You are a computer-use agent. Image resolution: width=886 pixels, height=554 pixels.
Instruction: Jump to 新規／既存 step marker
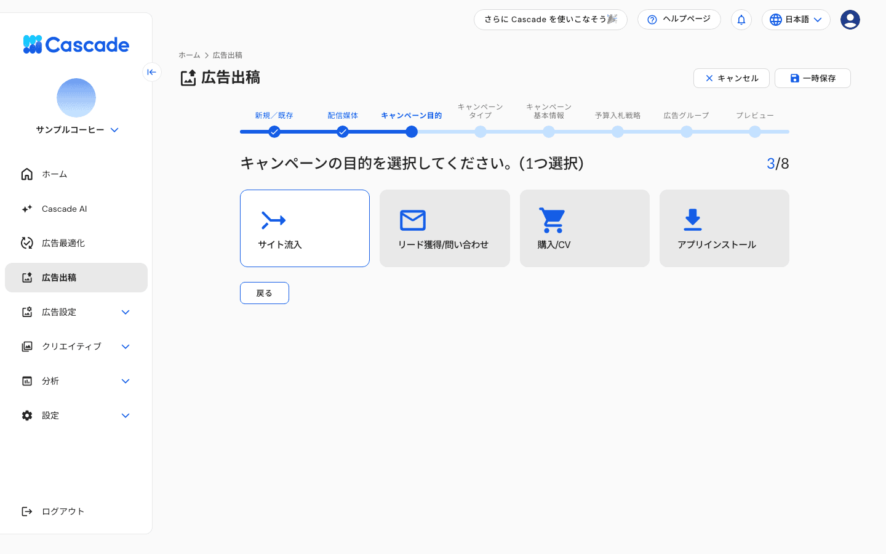pyautogui.click(x=274, y=132)
